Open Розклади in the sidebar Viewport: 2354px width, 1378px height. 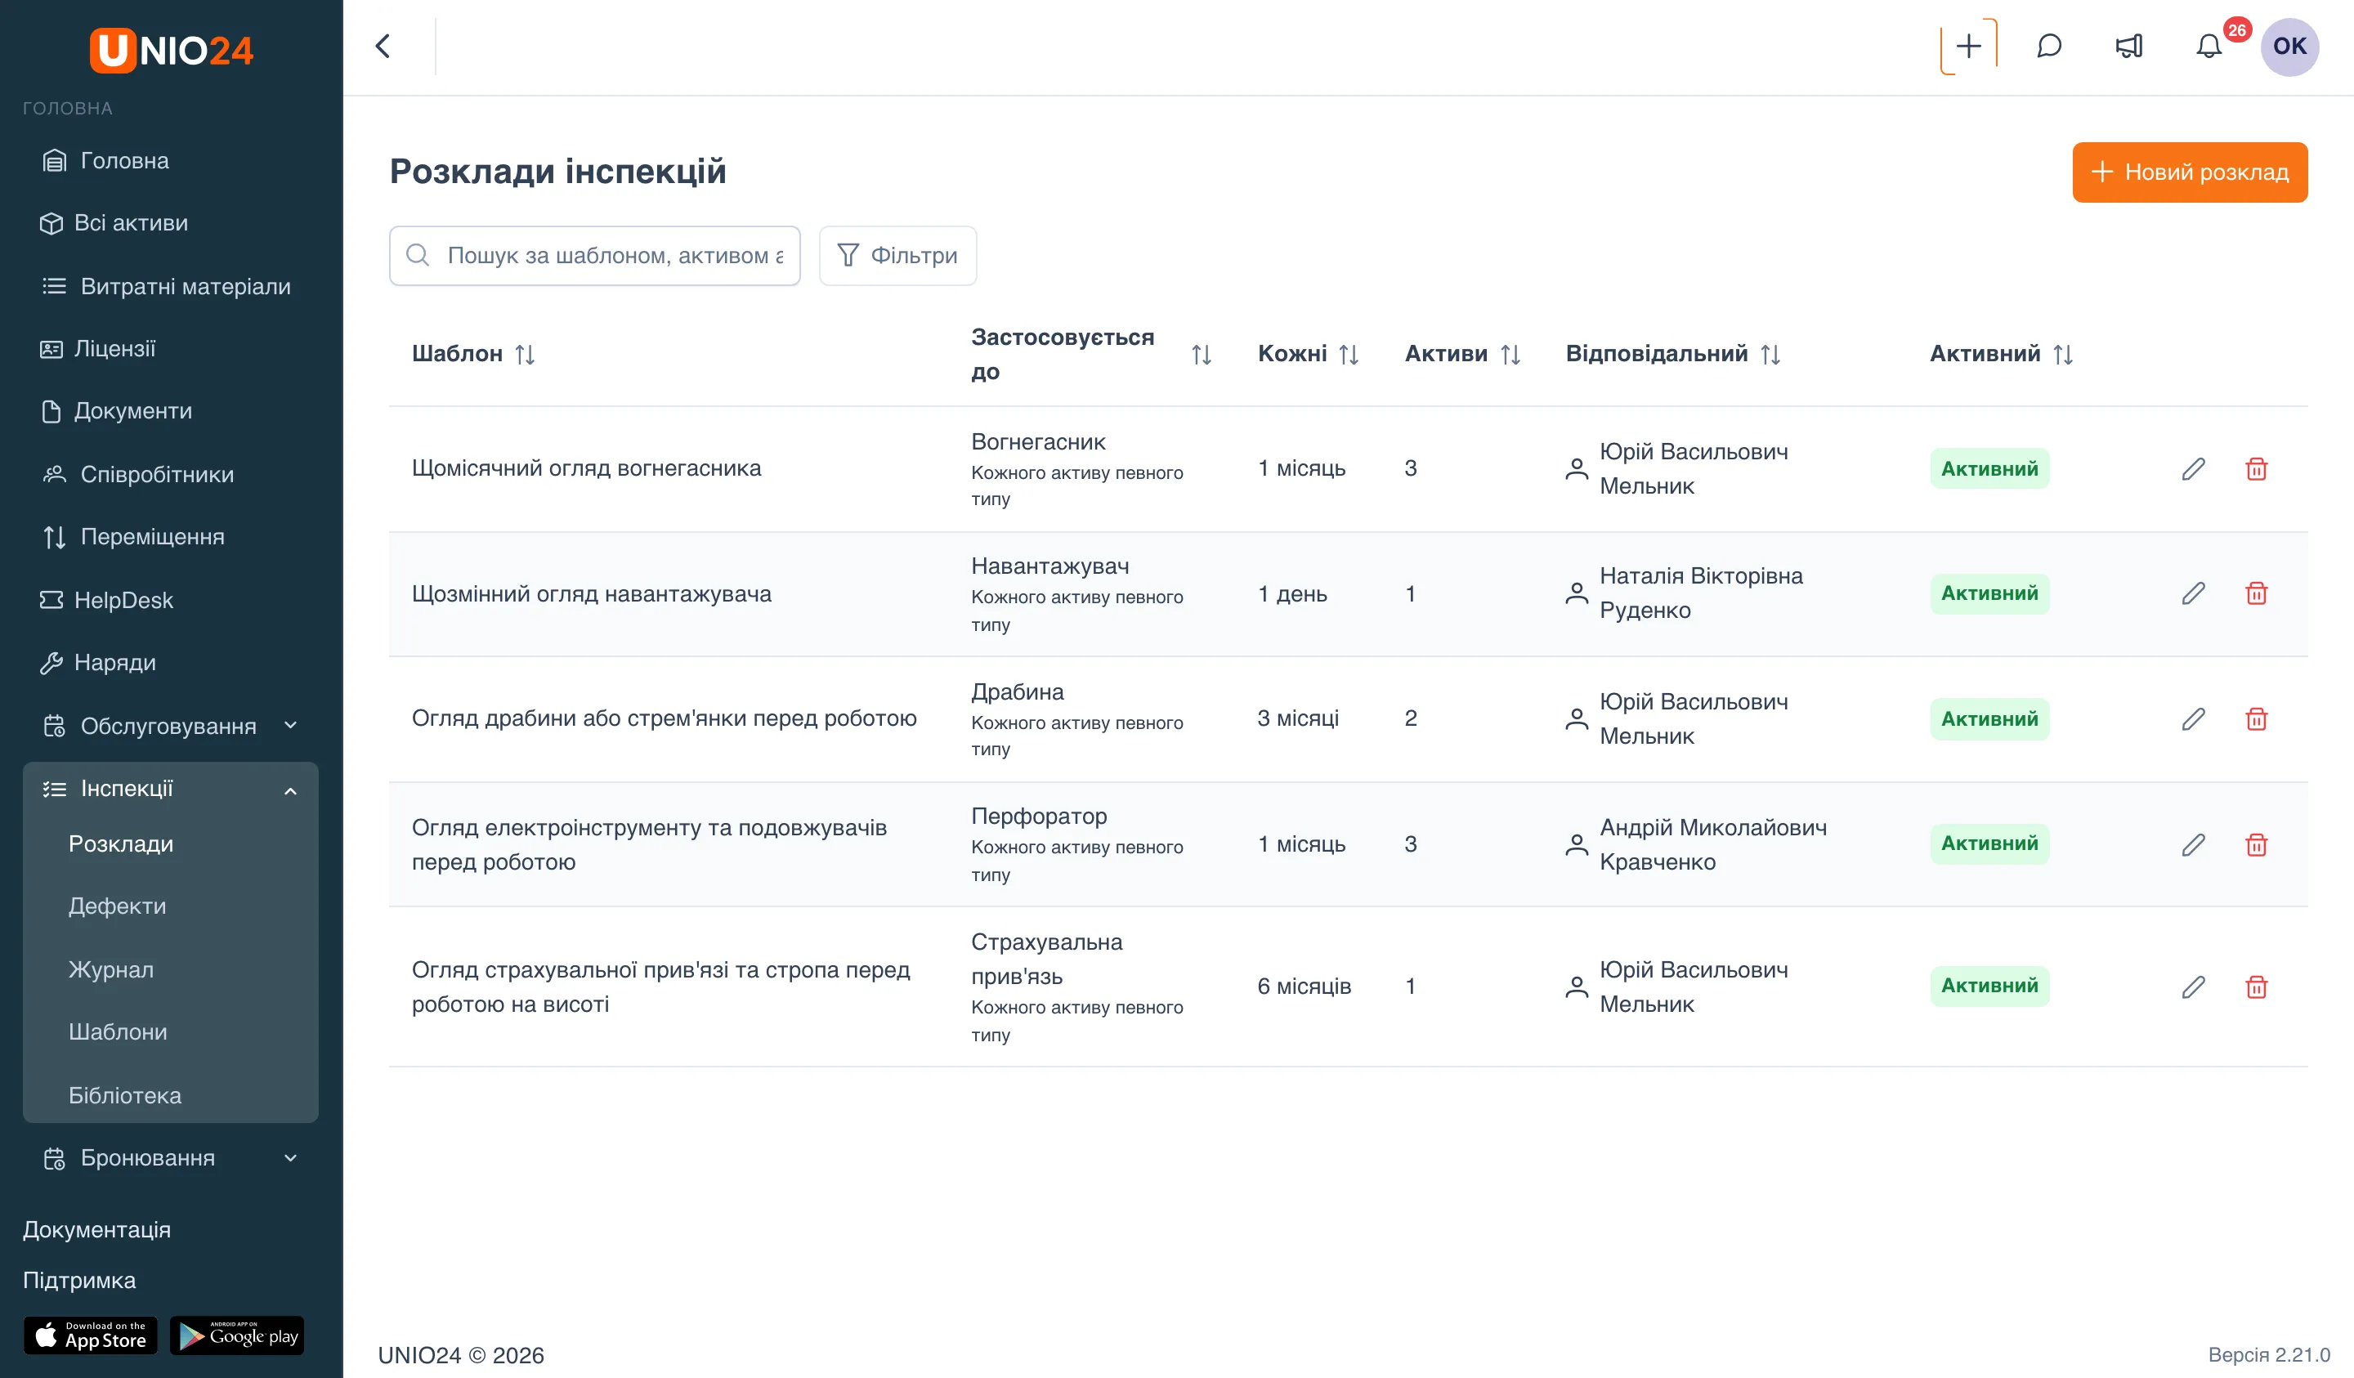(x=122, y=843)
